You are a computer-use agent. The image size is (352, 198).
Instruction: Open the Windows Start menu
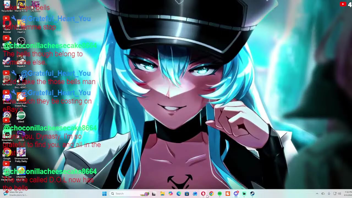(x=104, y=194)
